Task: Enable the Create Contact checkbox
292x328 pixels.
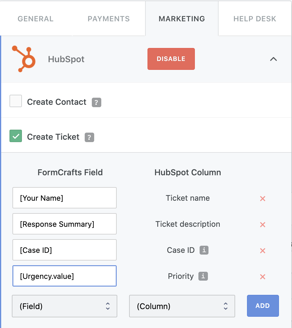Action: coord(16,101)
